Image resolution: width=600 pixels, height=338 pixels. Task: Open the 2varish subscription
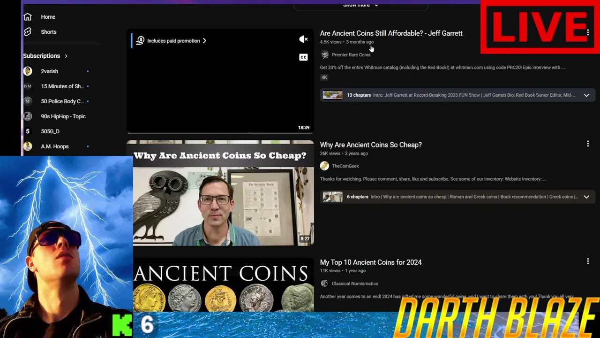tap(50, 71)
